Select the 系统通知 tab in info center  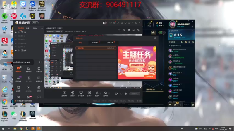point(95,43)
